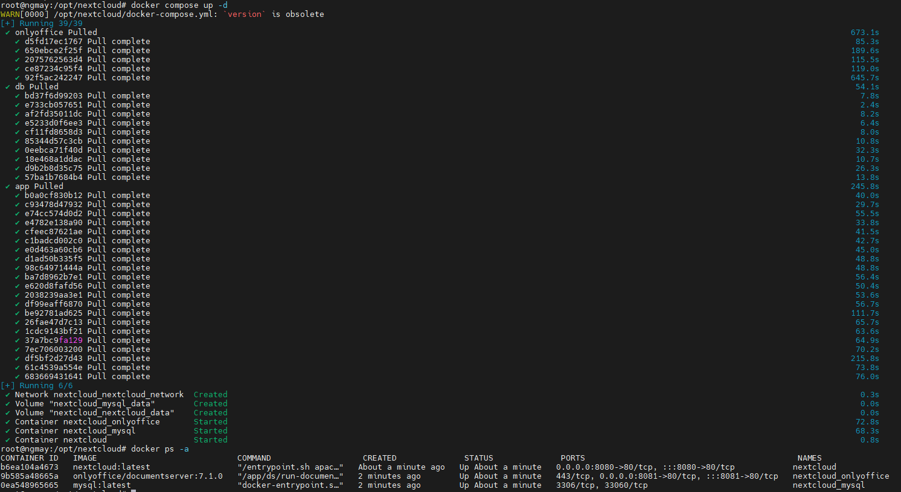Screen dimensions: 901x492
Task: Click 'Container nextcloud_onlyoffice' line
Action: (88, 421)
